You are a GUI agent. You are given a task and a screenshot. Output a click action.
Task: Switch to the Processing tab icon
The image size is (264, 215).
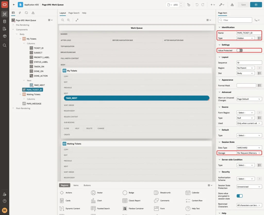click(27, 13)
